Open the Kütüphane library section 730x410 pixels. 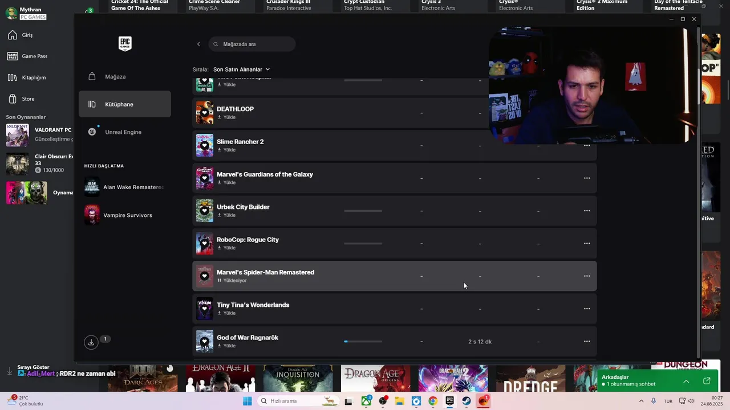pos(125,104)
